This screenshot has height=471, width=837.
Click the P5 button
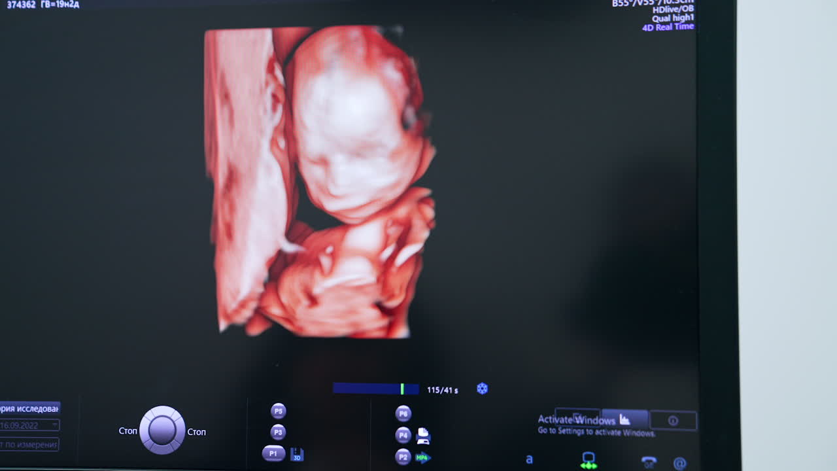[279, 411]
